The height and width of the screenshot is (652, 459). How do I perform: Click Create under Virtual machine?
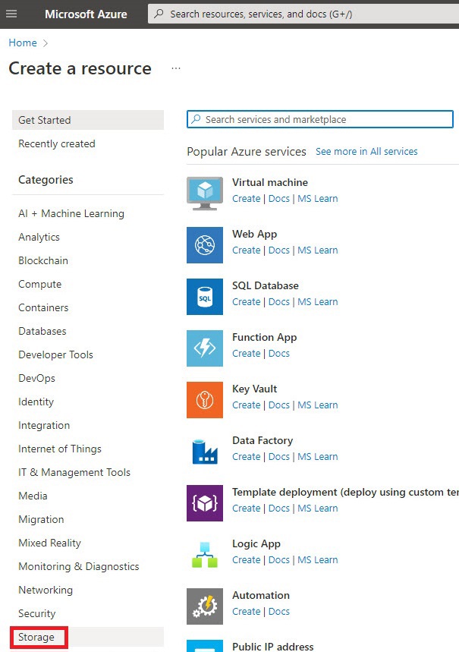pyautogui.click(x=246, y=199)
